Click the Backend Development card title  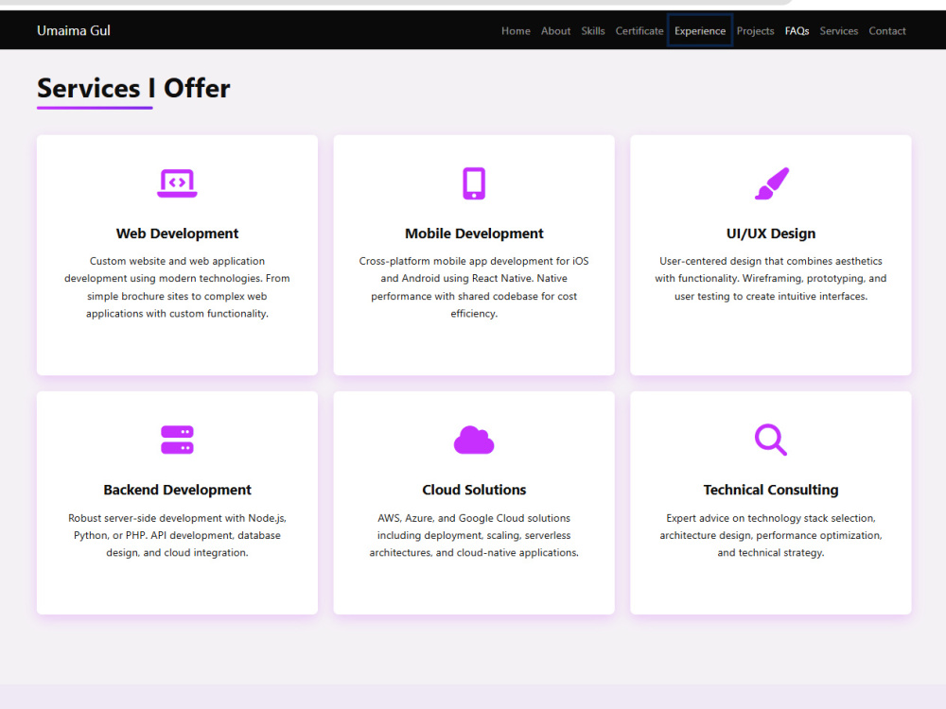pos(177,490)
